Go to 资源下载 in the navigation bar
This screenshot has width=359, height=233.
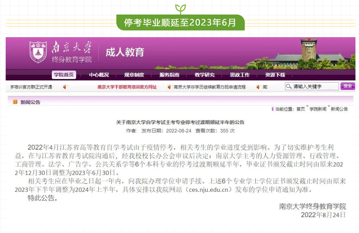point(275,75)
